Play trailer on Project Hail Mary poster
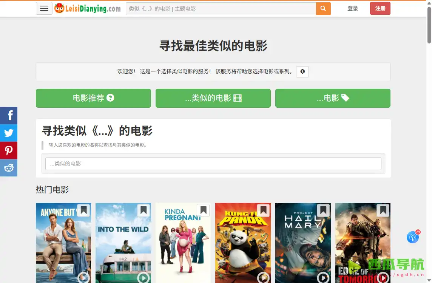This screenshot has width=432, height=283. click(x=323, y=277)
